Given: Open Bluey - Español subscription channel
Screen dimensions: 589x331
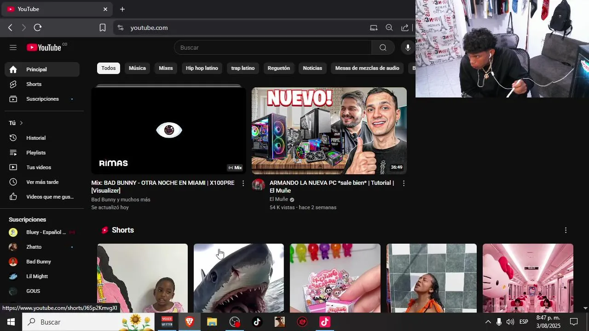Looking at the screenshot, I should tap(42, 232).
